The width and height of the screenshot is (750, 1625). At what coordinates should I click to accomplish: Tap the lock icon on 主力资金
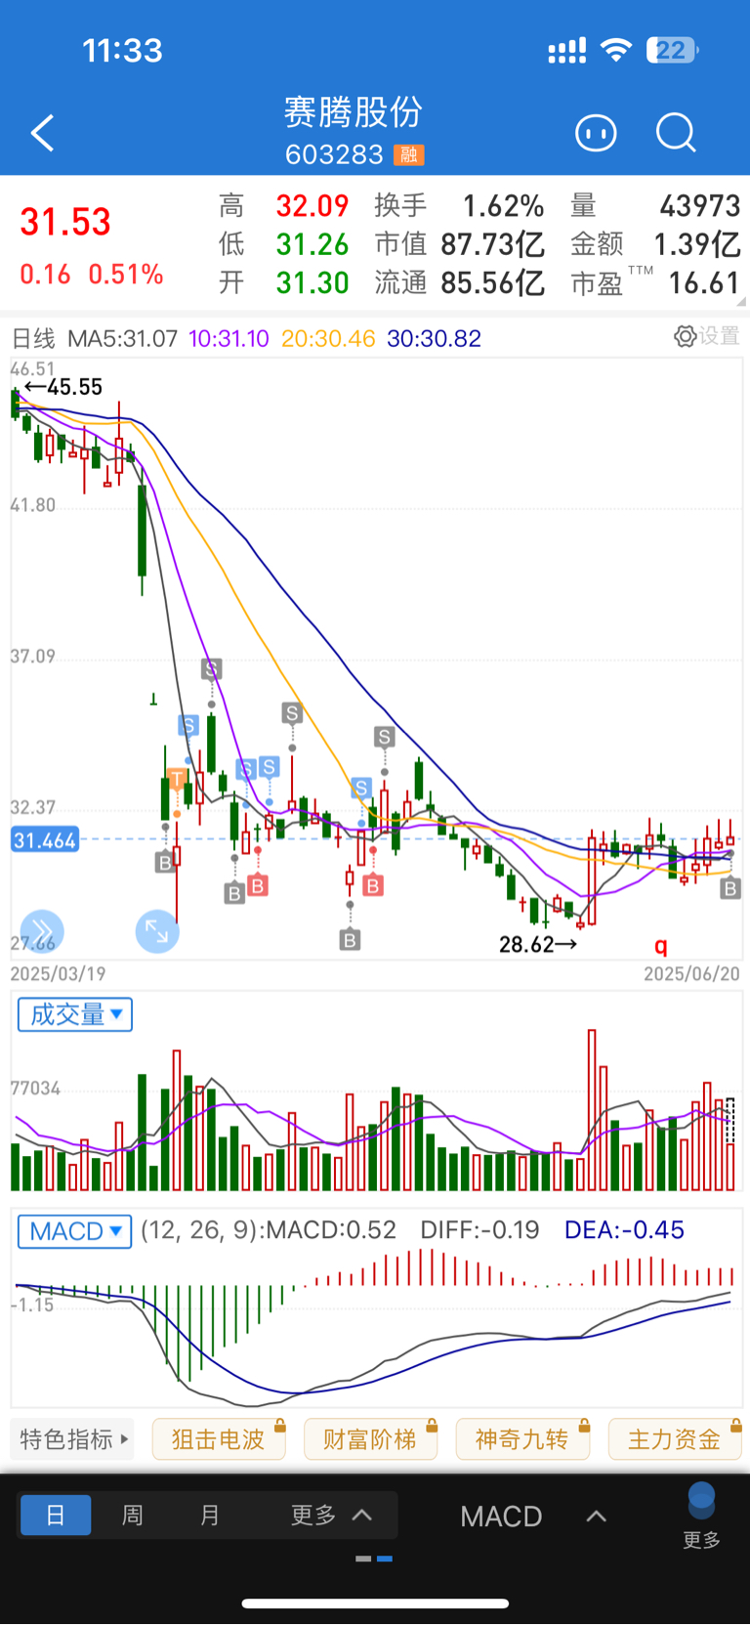click(735, 1426)
